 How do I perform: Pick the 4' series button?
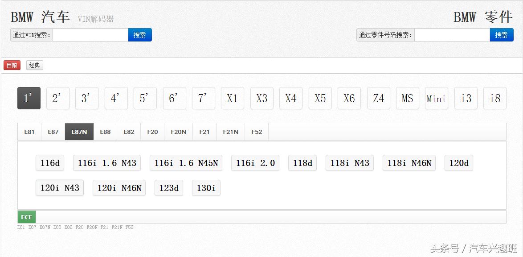[116, 98]
